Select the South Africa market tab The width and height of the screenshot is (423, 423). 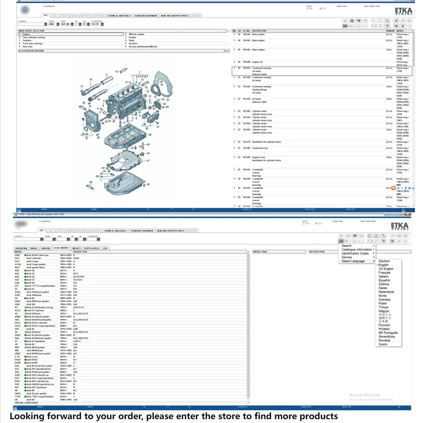(x=92, y=248)
